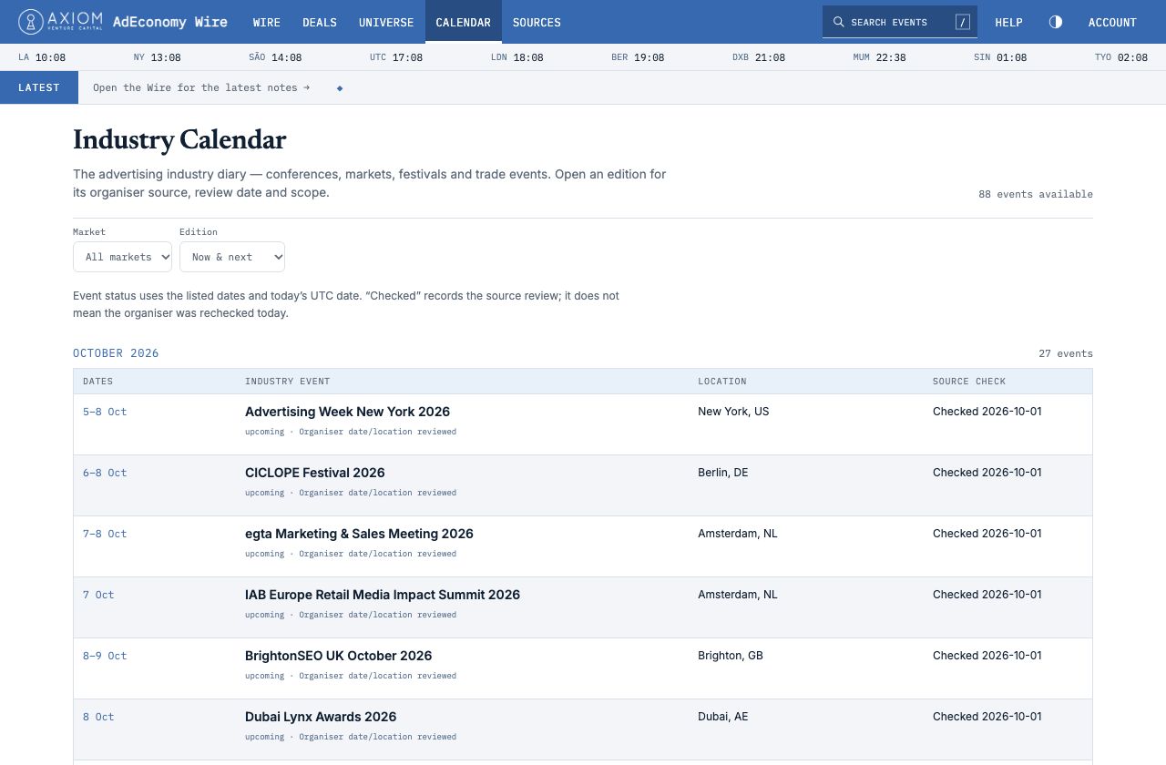
Task: Open the Help link
Action: [x=1008, y=22]
